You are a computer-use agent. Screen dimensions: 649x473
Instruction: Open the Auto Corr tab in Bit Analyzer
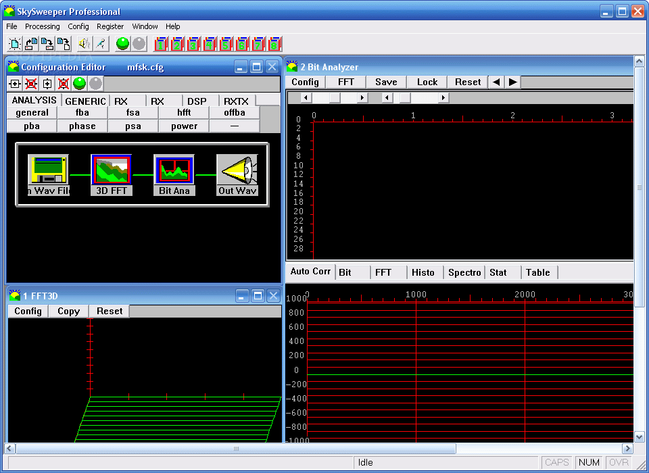310,272
